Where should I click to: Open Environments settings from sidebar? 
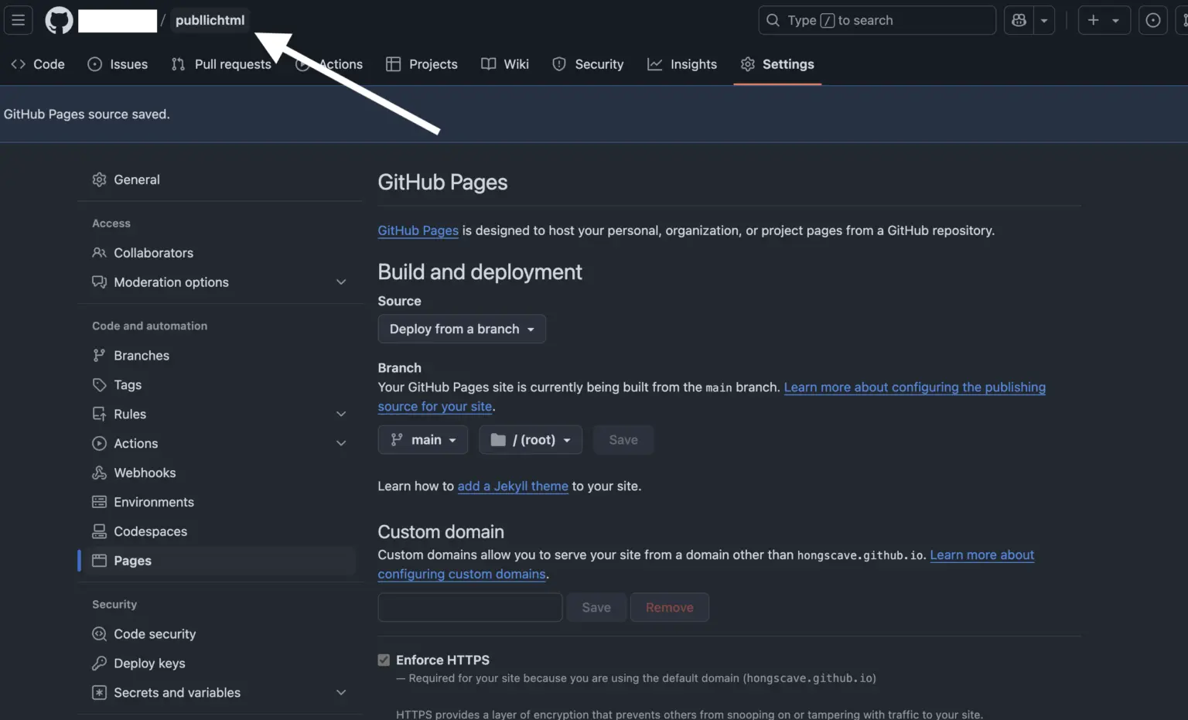153,502
